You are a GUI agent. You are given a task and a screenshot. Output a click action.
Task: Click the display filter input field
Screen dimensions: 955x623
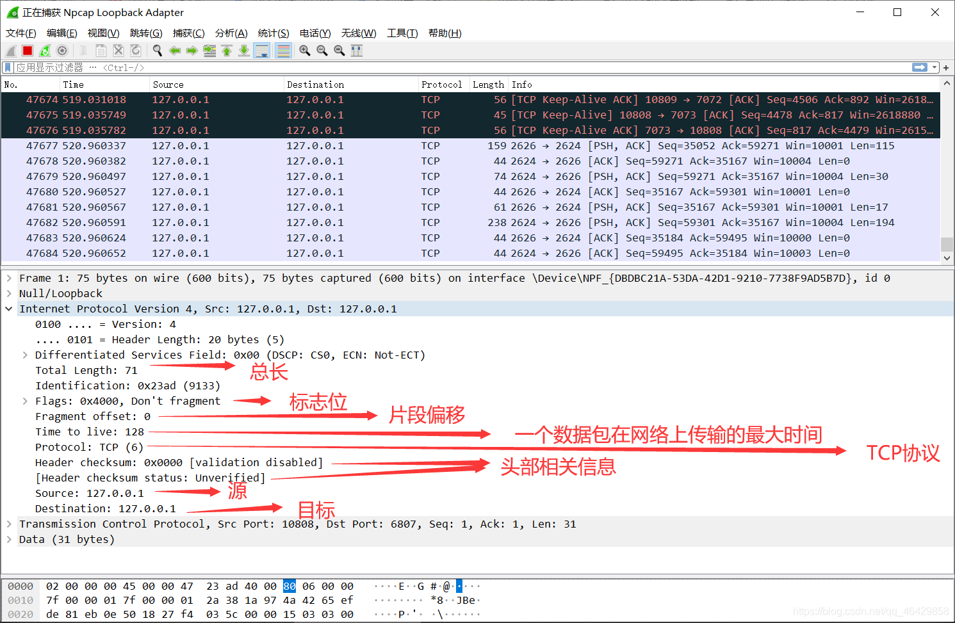(461, 67)
